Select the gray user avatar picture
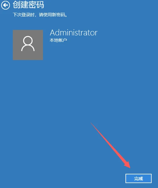Viewport: 158px width, 188px height. pos(28,45)
